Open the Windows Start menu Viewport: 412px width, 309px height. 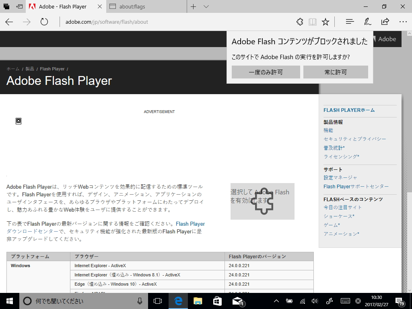click(x=8, y=301)
